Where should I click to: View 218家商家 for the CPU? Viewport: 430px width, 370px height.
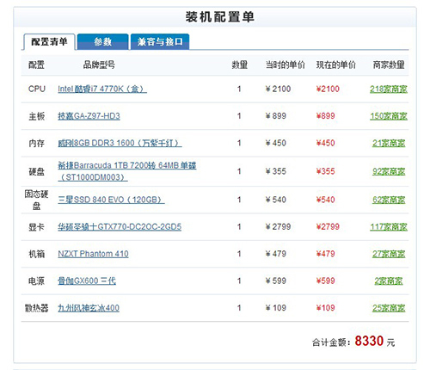click(x=389, y=89)
